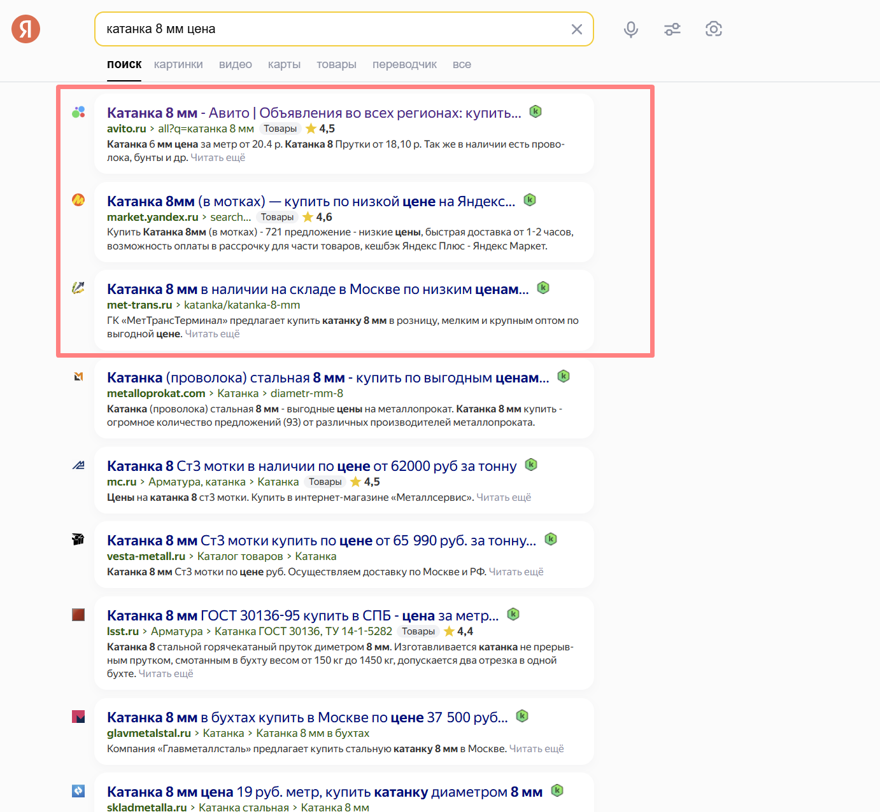The height and width of the screenshot is (812, 880).
Task: Click the metalloprokat.com favicon
Action: 78,377
